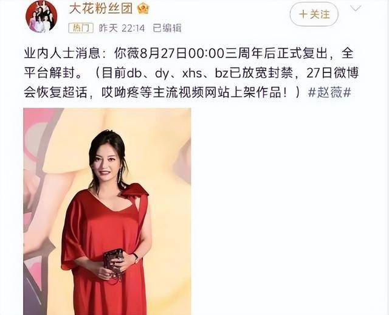Open the 大花粉丝团 profile avatar
This screenshot has height=315, width=389.
[41, 16]
